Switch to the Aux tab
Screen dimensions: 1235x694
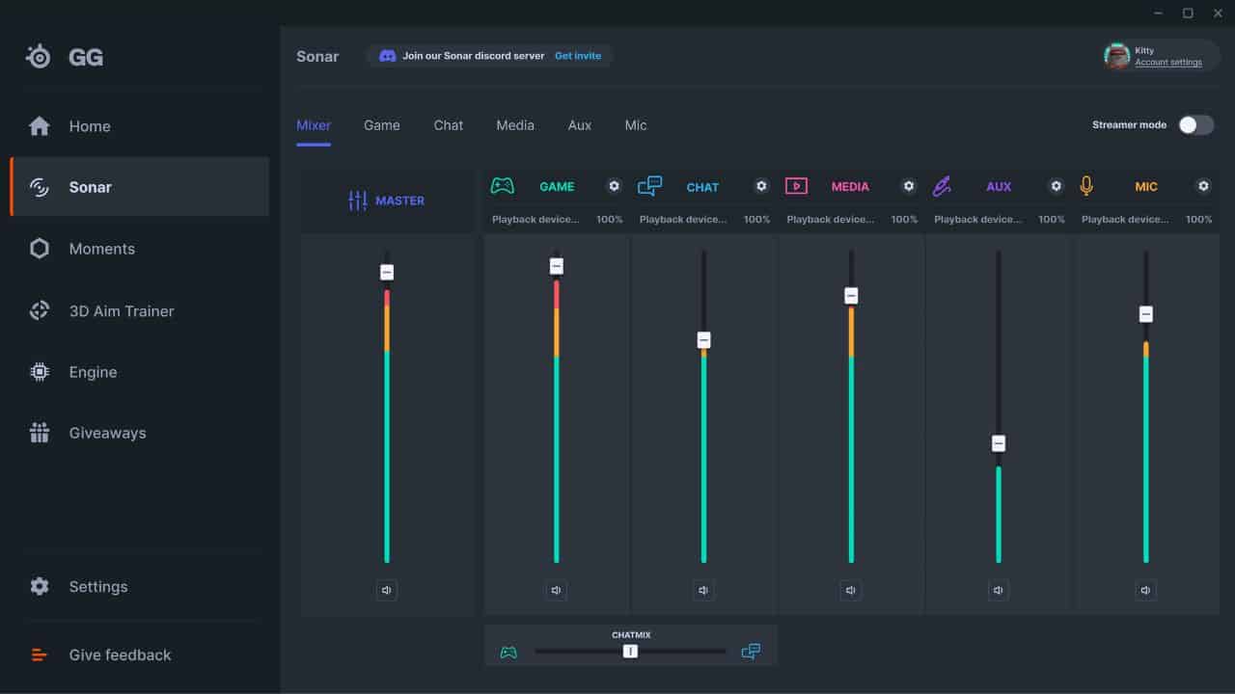(x=580, y=125)
